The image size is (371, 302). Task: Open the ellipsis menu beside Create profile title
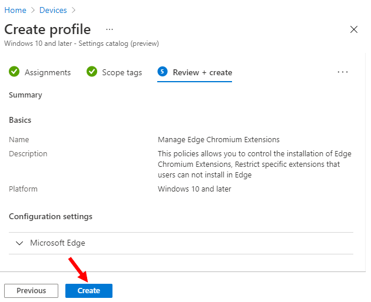110,29
